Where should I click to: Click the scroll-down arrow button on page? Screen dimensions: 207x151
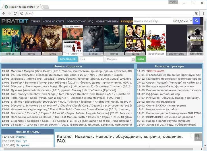coord(198,137)
